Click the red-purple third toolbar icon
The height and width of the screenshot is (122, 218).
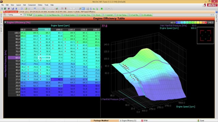point(9,8)
